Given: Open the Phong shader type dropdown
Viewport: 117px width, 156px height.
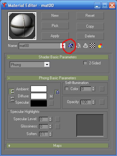Looking at the screenshot, I should [47, 64].
